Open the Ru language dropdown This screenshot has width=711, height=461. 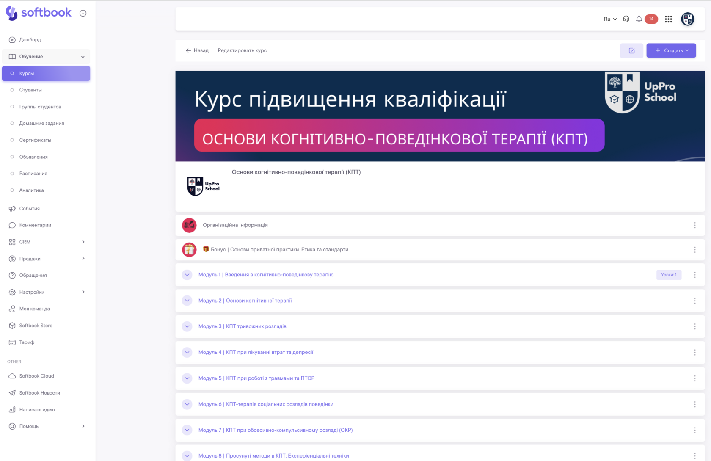tap(610, 19)
